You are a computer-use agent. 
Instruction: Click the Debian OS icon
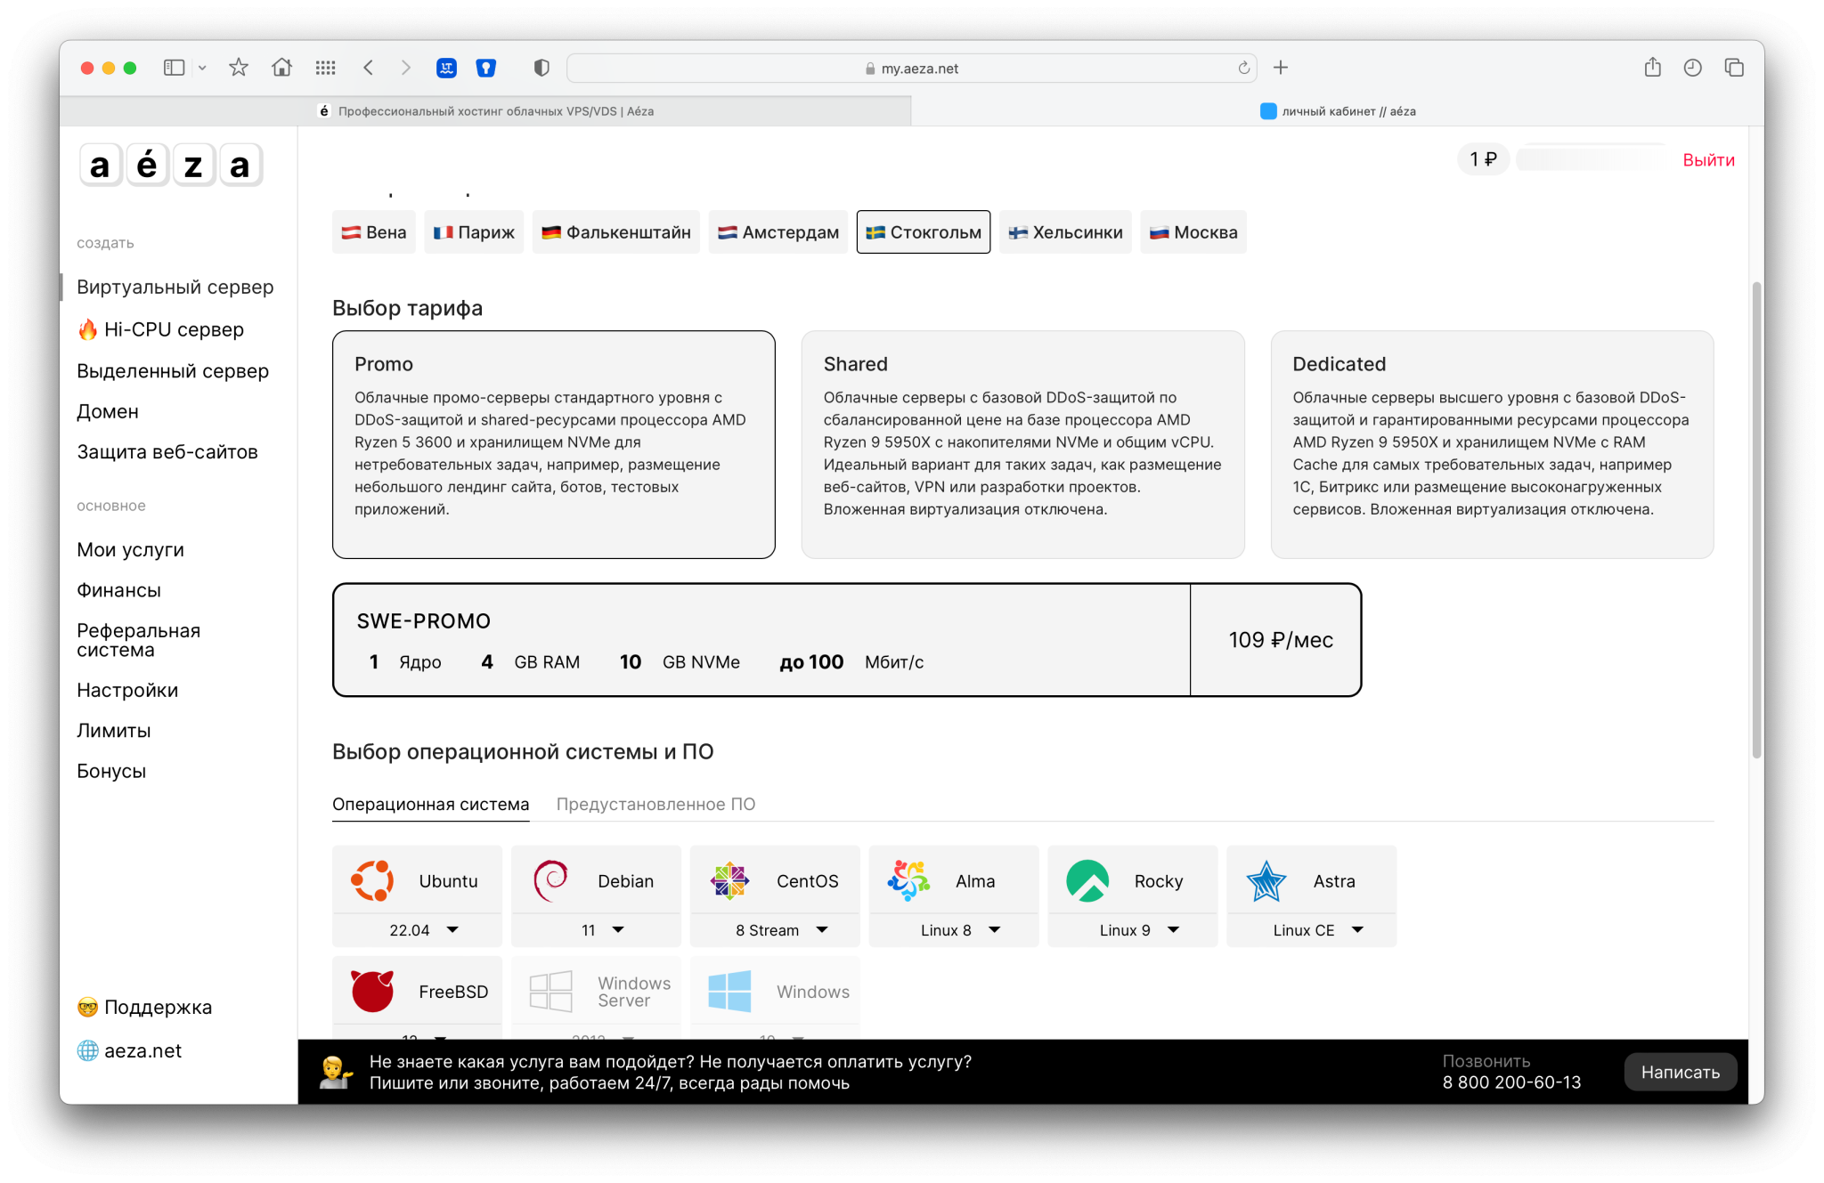(x=550, y=880)
